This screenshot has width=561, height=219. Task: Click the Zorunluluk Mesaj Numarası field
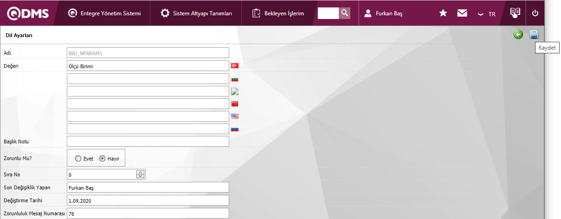point(148,213)
